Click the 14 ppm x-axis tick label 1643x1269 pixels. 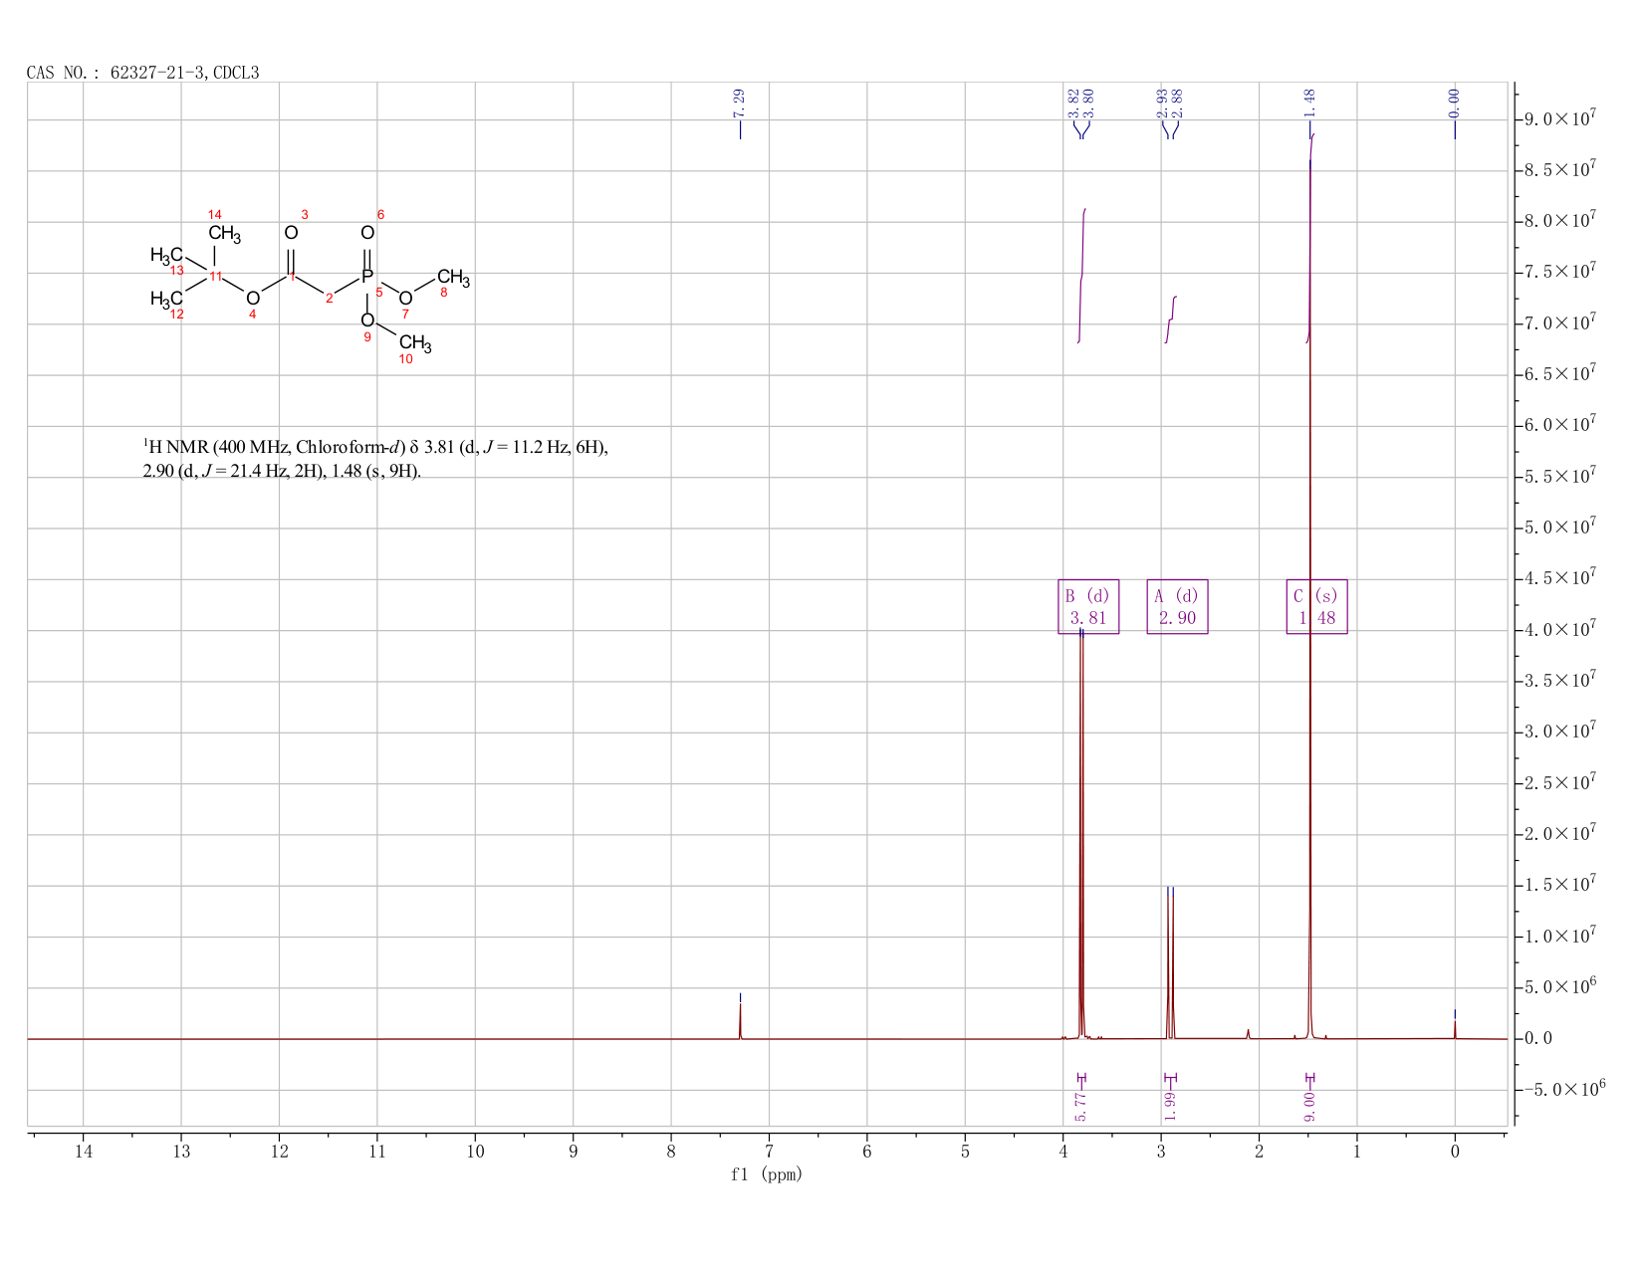click(x=83, y=1152)
